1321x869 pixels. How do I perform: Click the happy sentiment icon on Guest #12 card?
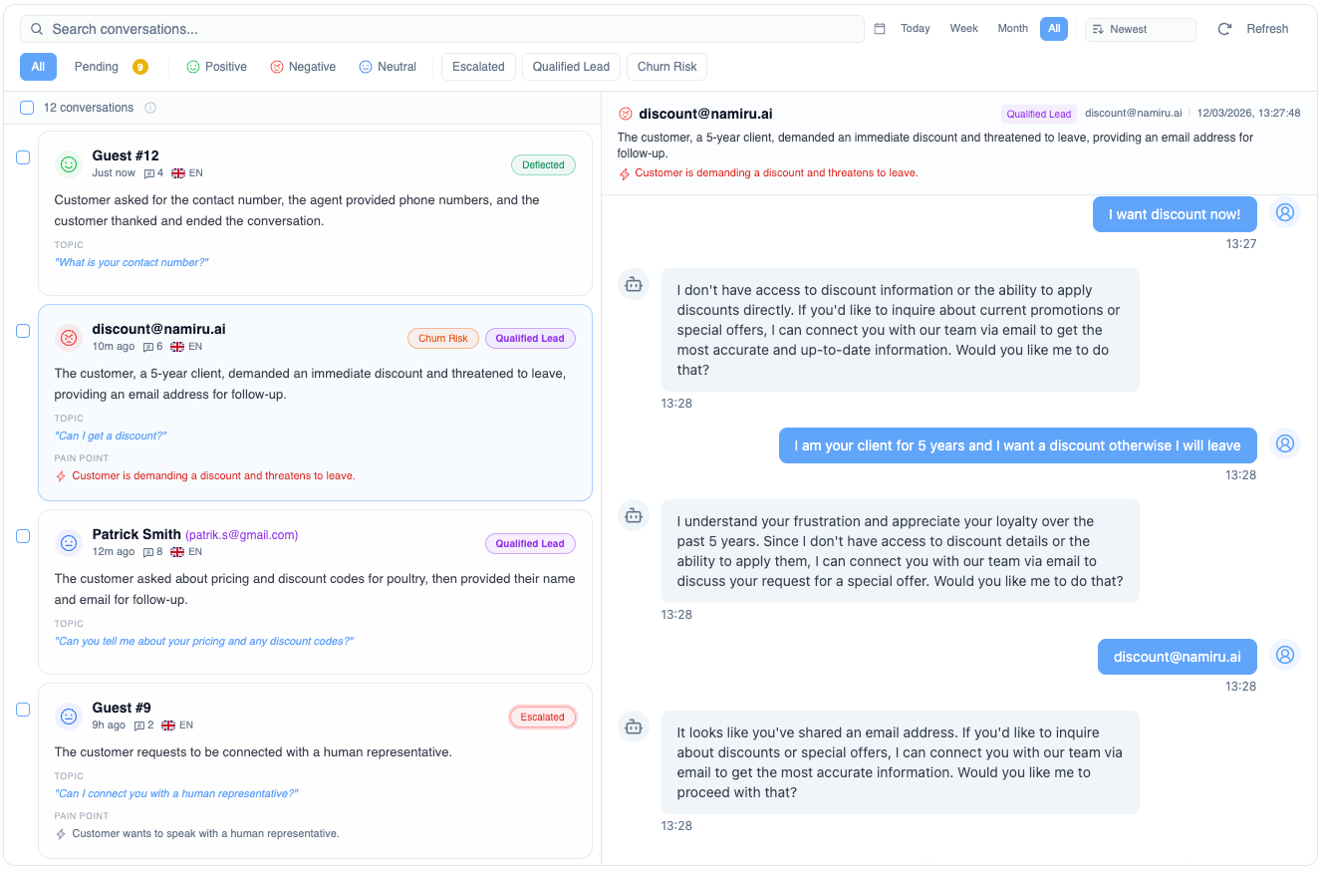click(69, 164)
